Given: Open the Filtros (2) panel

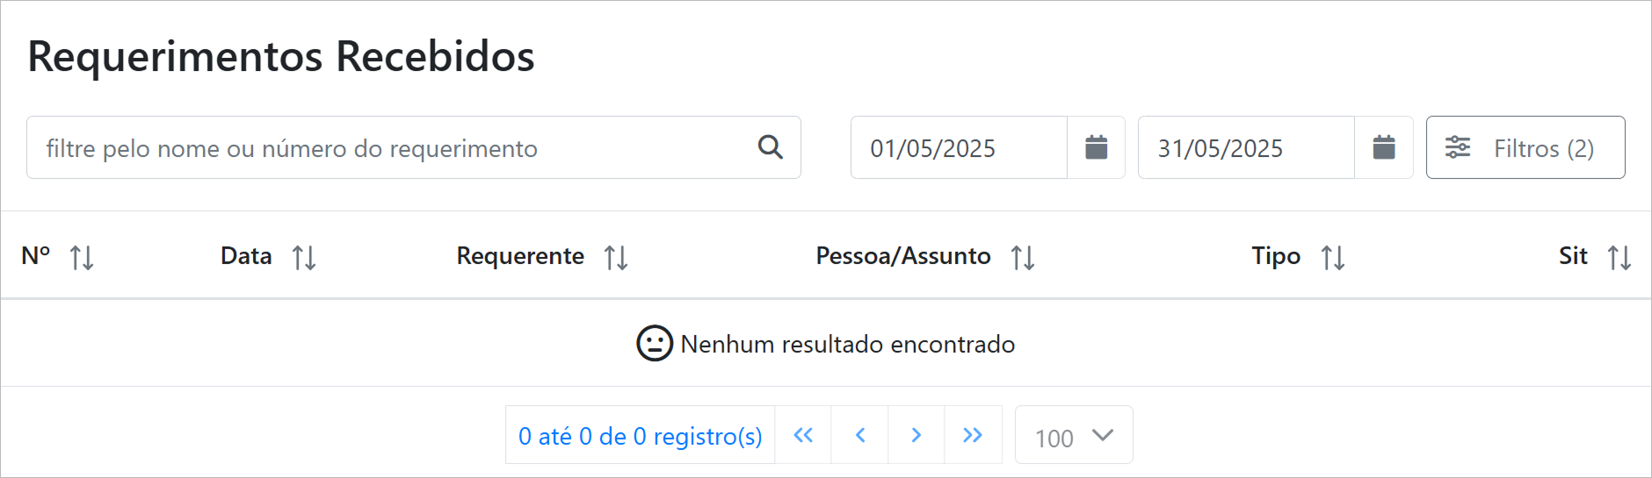Looking at the screenshot, I should tap(1525, 147).
